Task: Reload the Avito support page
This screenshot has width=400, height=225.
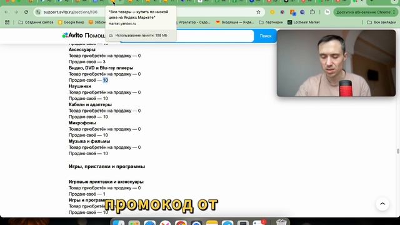Action: tap(26, 12)
